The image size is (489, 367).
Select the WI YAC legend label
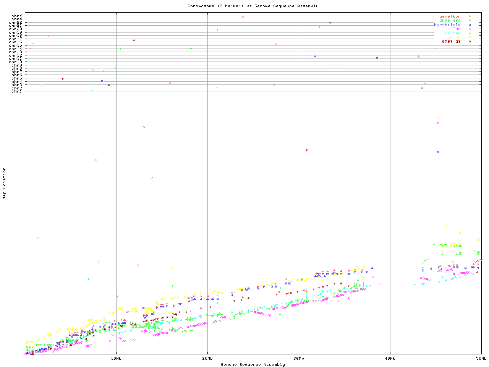click(x=453, y=33)
